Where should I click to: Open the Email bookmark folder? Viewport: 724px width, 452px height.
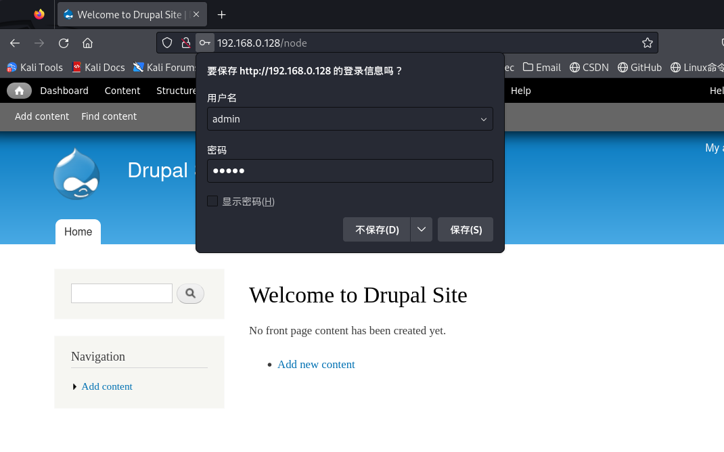pyautogui.click(x=542, y=68)
